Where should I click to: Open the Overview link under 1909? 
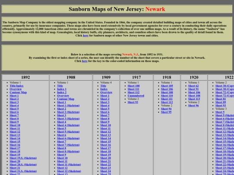point(106,92)
